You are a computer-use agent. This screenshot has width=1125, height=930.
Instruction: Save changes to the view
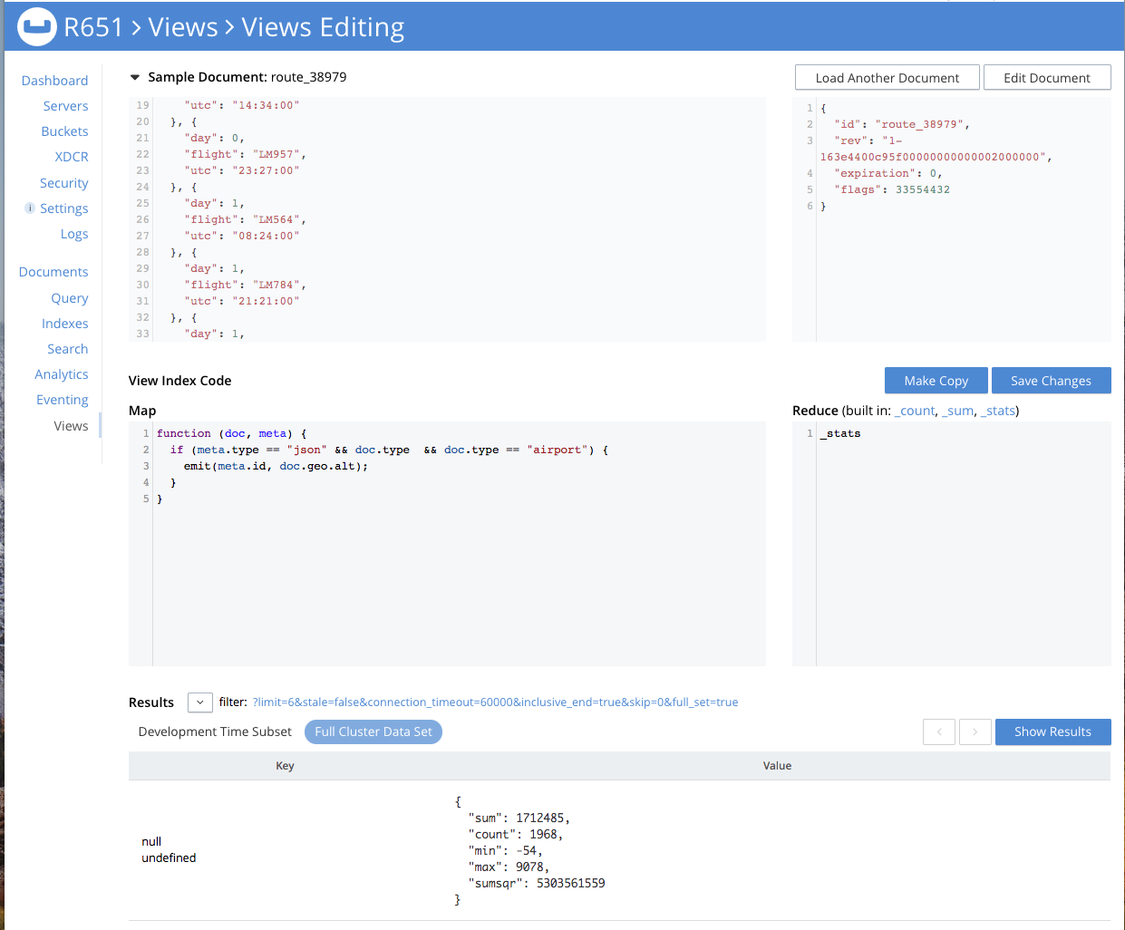click(1051, 380)
